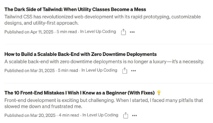Share the Dark Side of Tailwind story
The height and width of the screenshot is (123, 213).
point(123,32)
